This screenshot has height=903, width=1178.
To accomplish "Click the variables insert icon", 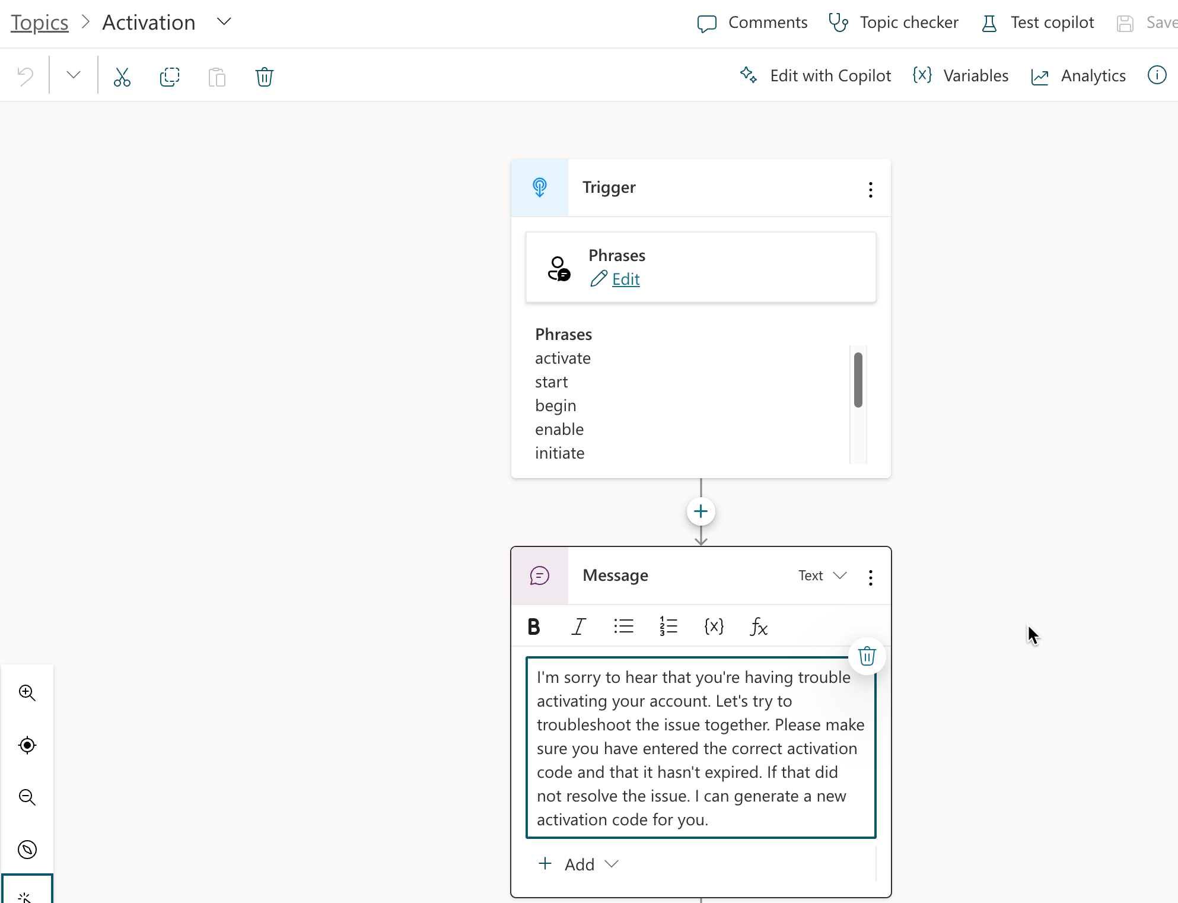I will 713,626.
